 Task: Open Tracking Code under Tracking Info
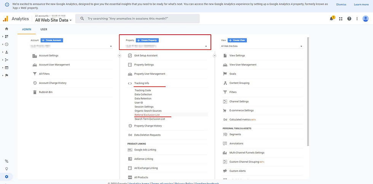pyautogui.click(x=143, y=90)
